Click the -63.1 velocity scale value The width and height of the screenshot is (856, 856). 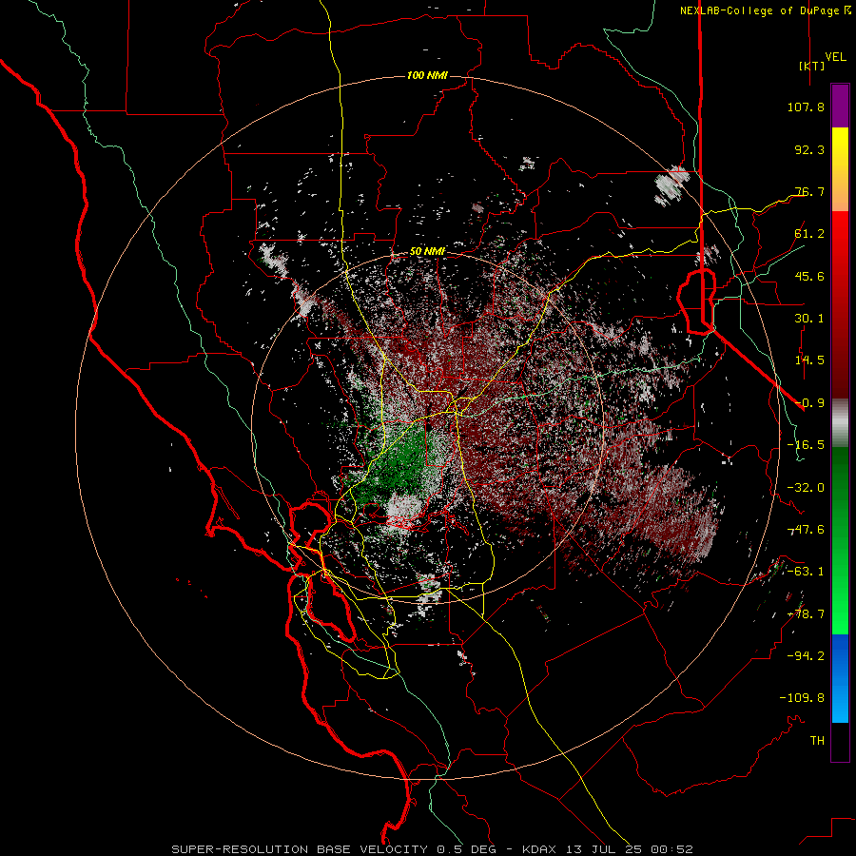click(806, 572)
